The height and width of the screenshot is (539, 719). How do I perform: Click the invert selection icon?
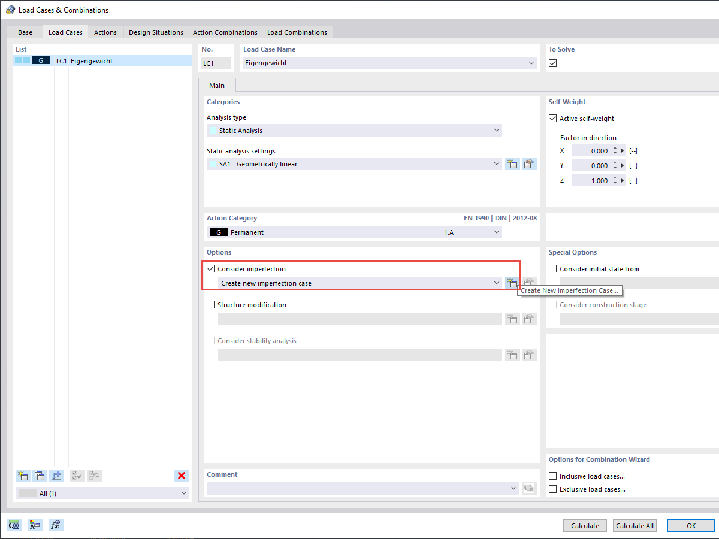click(95, 476)
